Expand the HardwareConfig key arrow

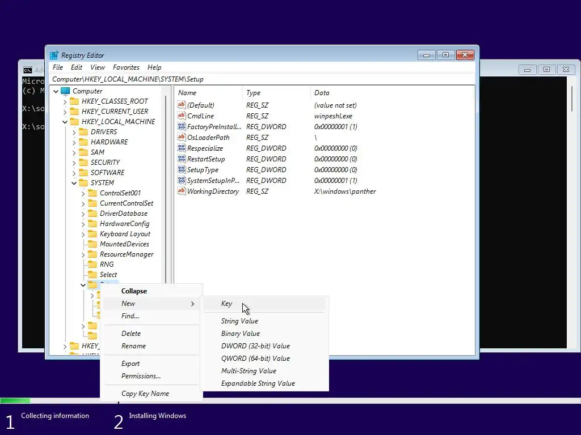83,224
